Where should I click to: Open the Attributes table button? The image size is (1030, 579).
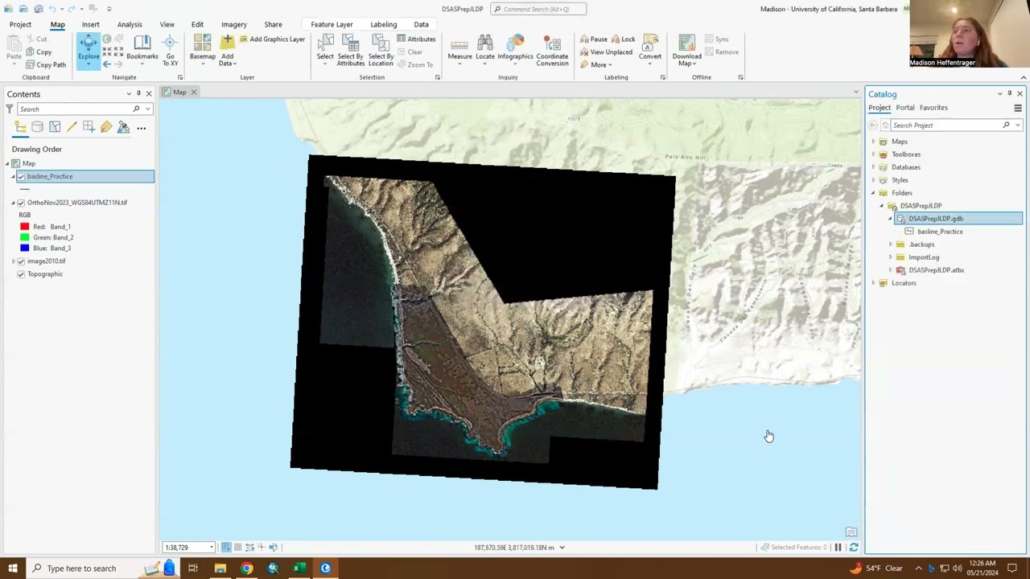[416, 39]
